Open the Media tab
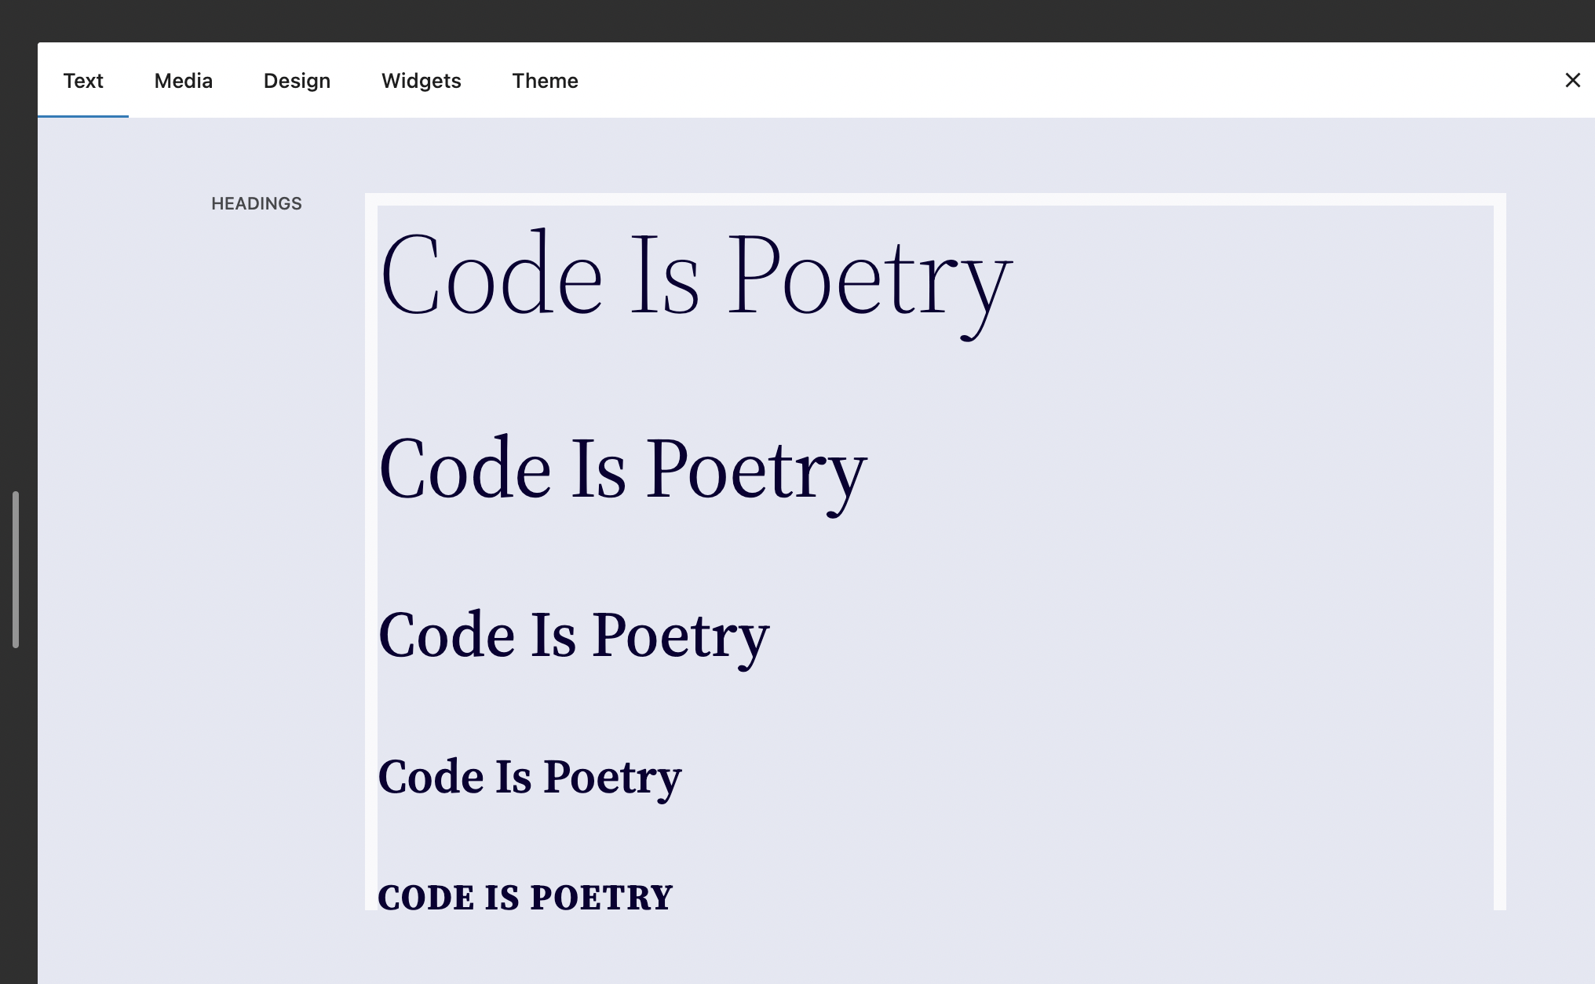Viewport: 1595px width, 984px height. 184,81
